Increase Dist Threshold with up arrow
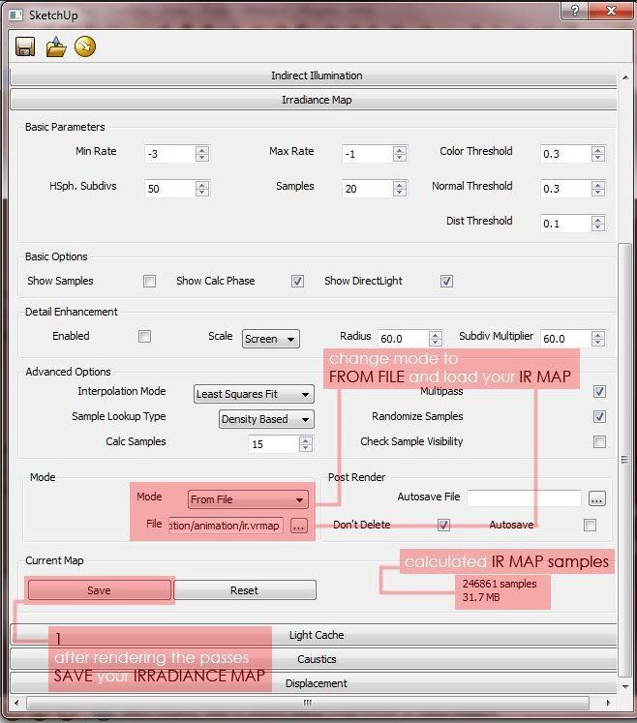Screen dimensions: 637x723 pos(598,220)
